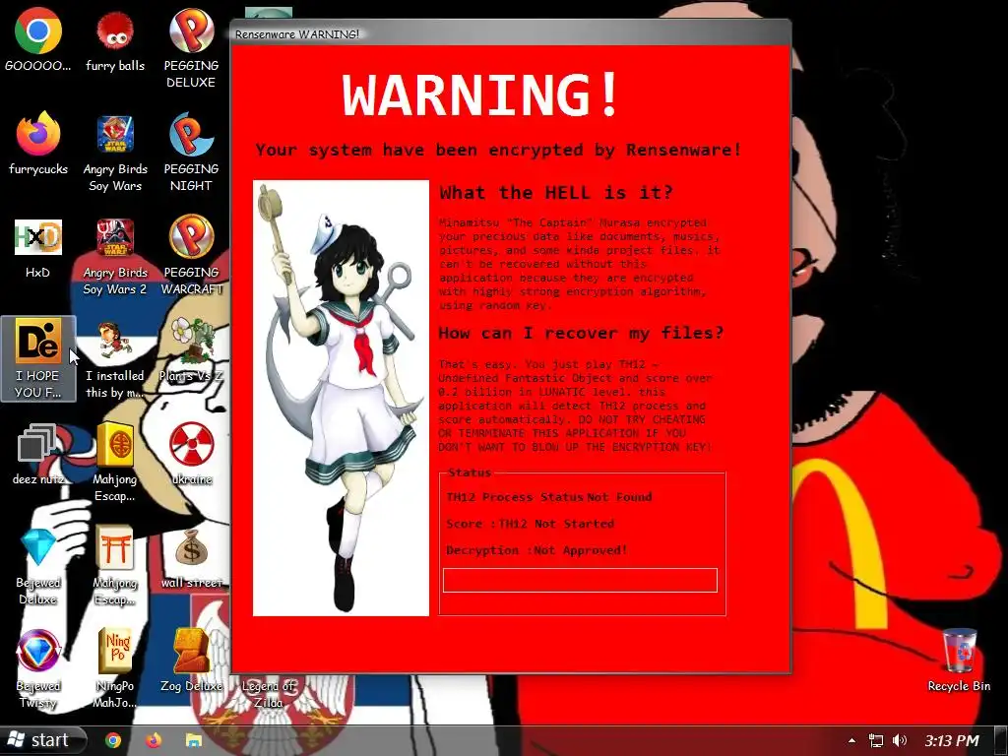
Task: Click the 3:13 PM taskbar clock
Action: tap(952, 740)
